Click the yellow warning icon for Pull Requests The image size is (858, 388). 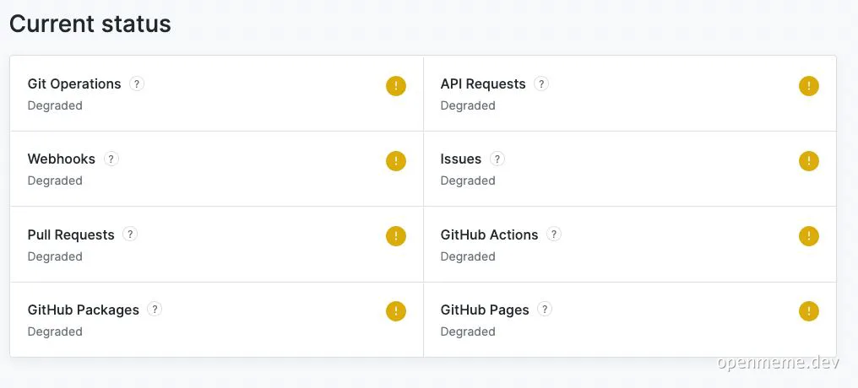(395, 236)
